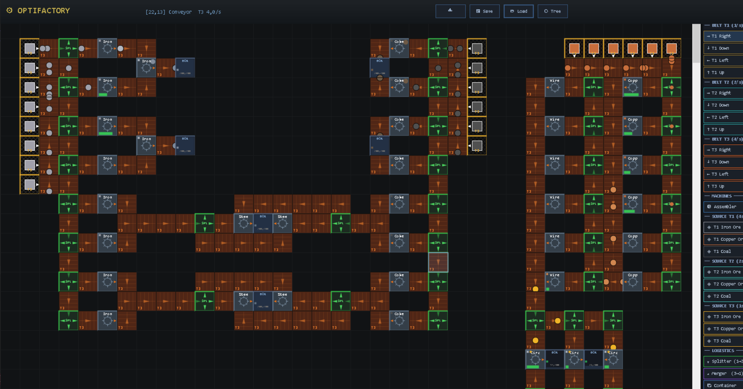Click the Load button
This screenshot has height=389, width=743.
pyautogui.click(x=519, y=11)
